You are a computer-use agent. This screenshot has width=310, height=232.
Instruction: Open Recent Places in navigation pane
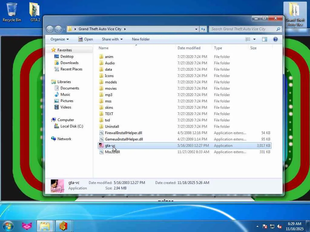71,69
